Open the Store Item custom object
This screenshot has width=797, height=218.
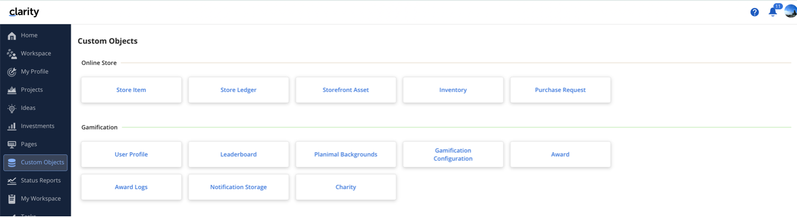click(x=132, y=90)
